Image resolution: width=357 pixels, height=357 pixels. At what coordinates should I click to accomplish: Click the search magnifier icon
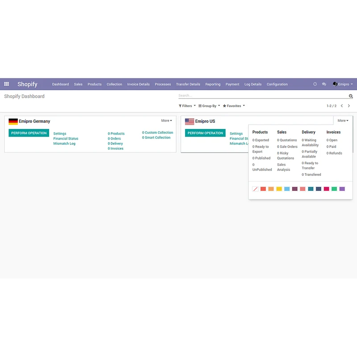351,96
